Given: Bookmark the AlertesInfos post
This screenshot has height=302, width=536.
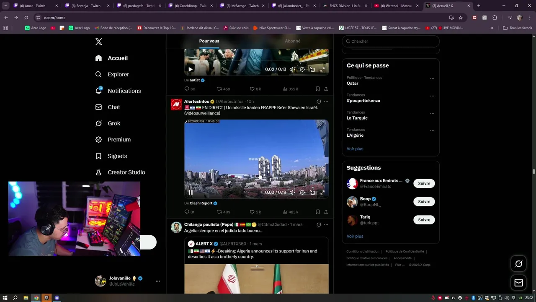Looking at the screenshot, I should 317,212.
